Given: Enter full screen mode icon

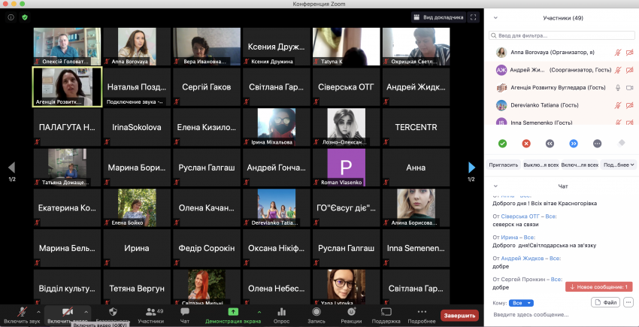Looking at the screenshot, I should click(473, 17).
